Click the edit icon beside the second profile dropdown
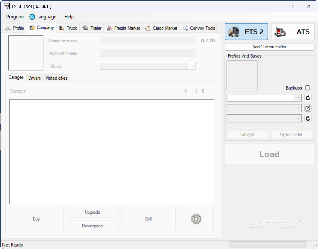 click(x=308, y=108)
